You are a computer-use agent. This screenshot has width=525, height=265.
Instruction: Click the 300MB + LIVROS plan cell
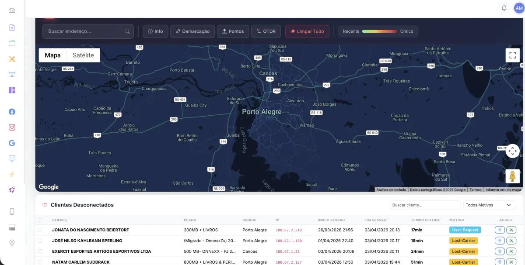(201, 230)
